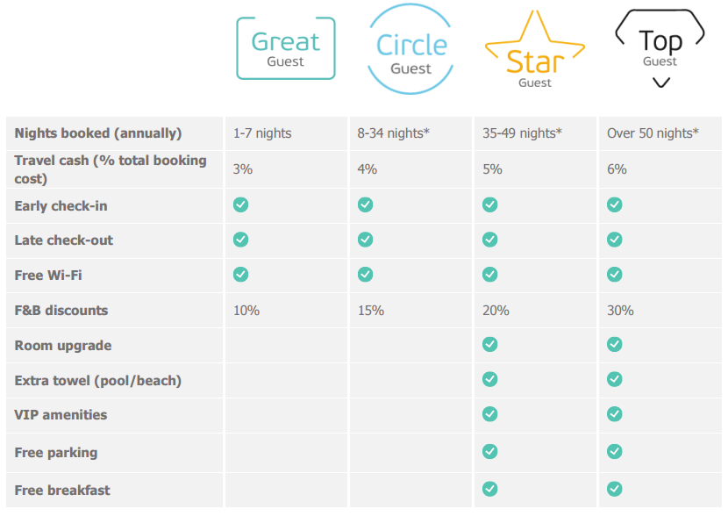Click Star Guest VIP amenities checkmark

pos(489,414)
